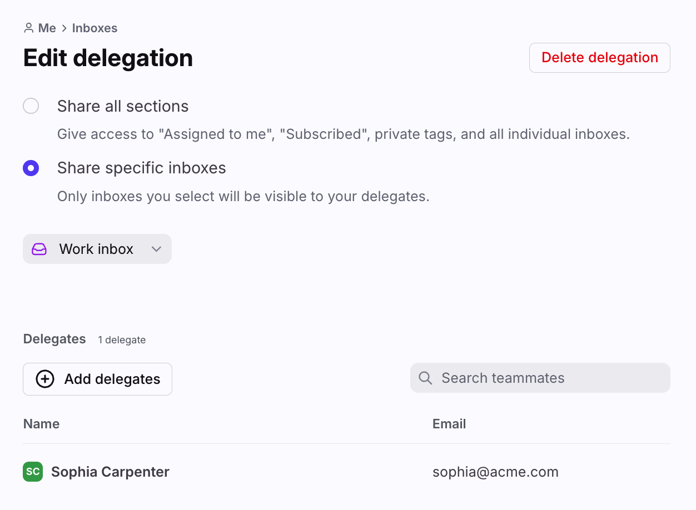This screenshot has width=696, height=510.
Task: Click the person icon beside Me breadcrumb
Action: (x=28, y=28)
